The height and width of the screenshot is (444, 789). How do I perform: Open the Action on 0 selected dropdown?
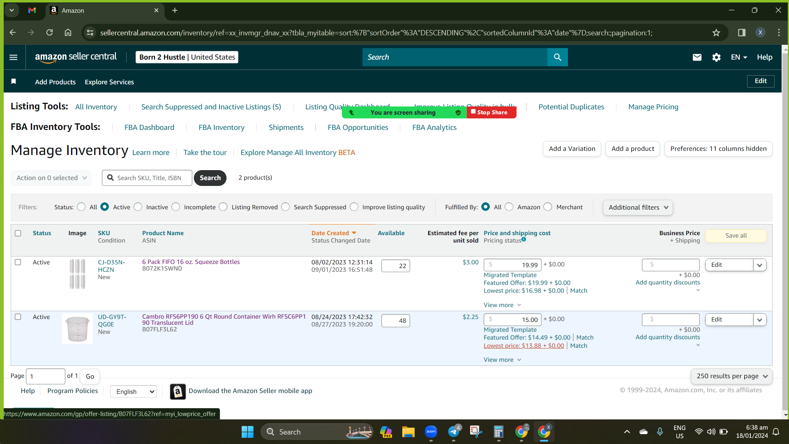point(51,178)
